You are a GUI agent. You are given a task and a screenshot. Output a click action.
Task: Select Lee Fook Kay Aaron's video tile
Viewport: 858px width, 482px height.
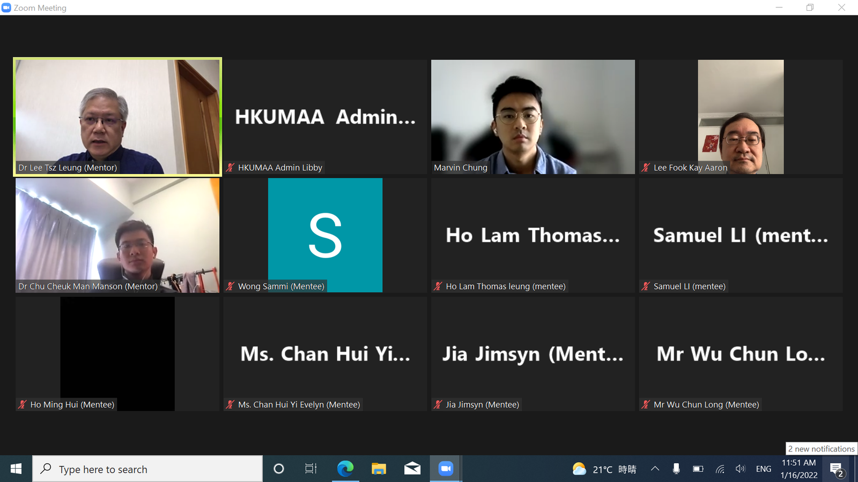pos(741,117)
